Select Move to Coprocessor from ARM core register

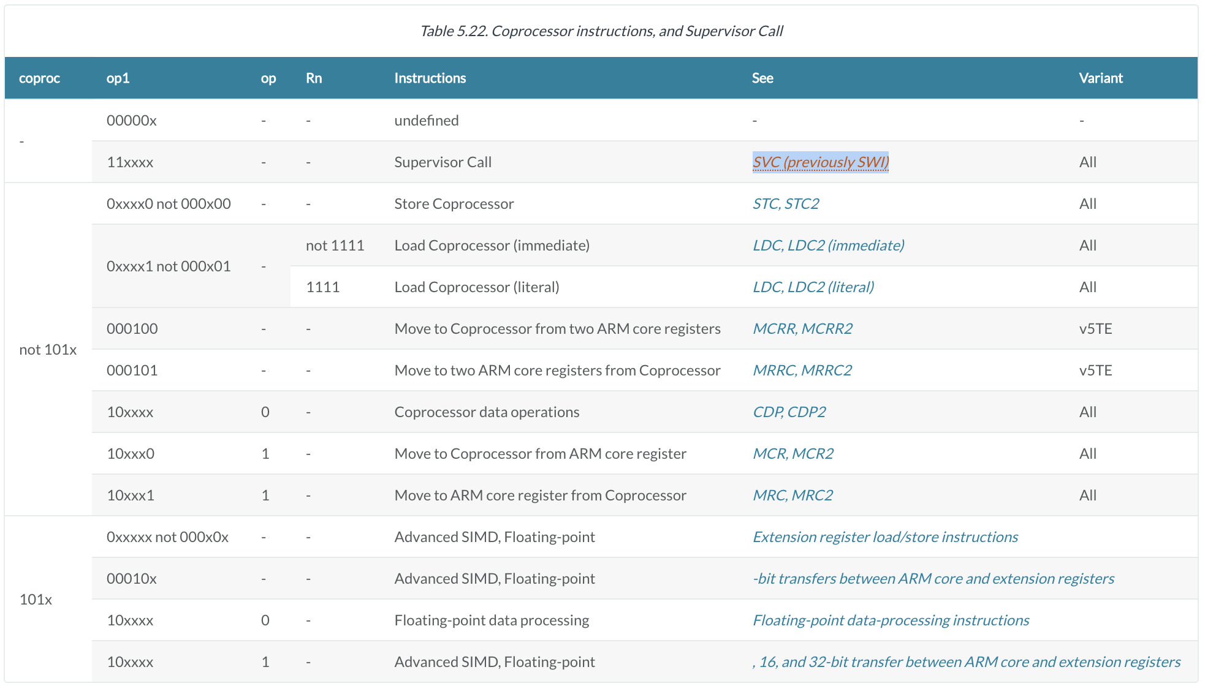coord(541,454)
